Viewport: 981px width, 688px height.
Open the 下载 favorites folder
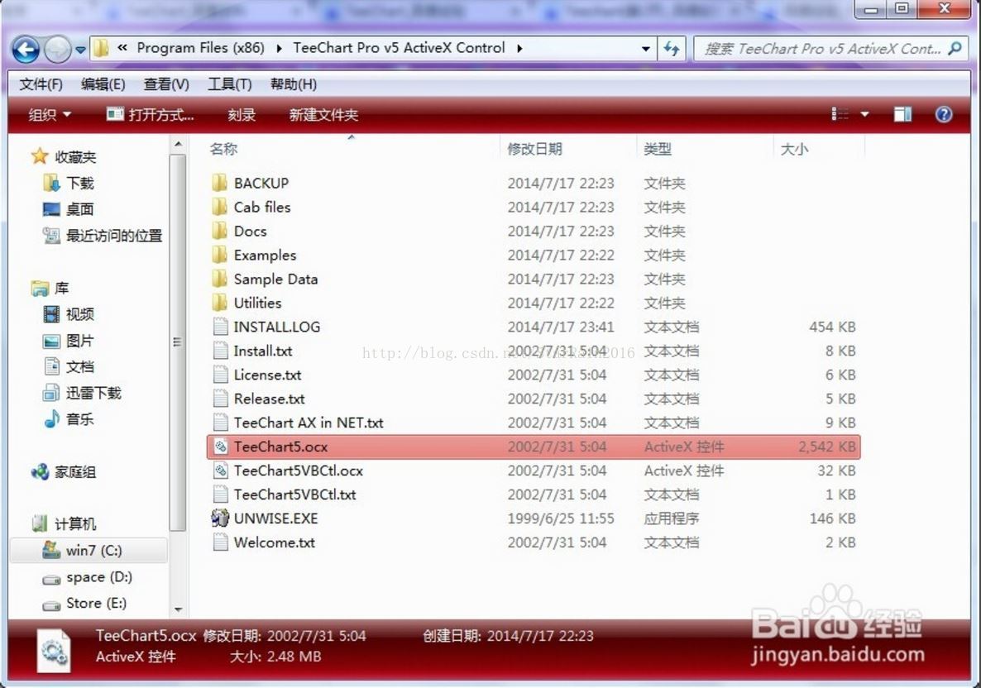point(68,183)
